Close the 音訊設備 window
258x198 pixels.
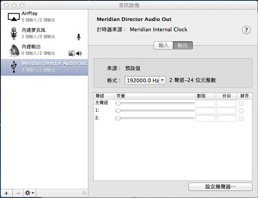click(6, 5)
